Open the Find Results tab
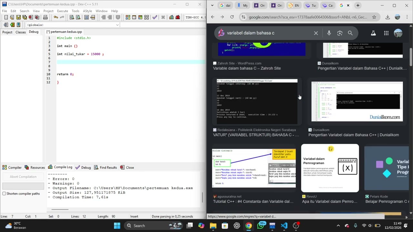Image resolution: width=413 pixels, height=232 pixels. tap(105, 168)
